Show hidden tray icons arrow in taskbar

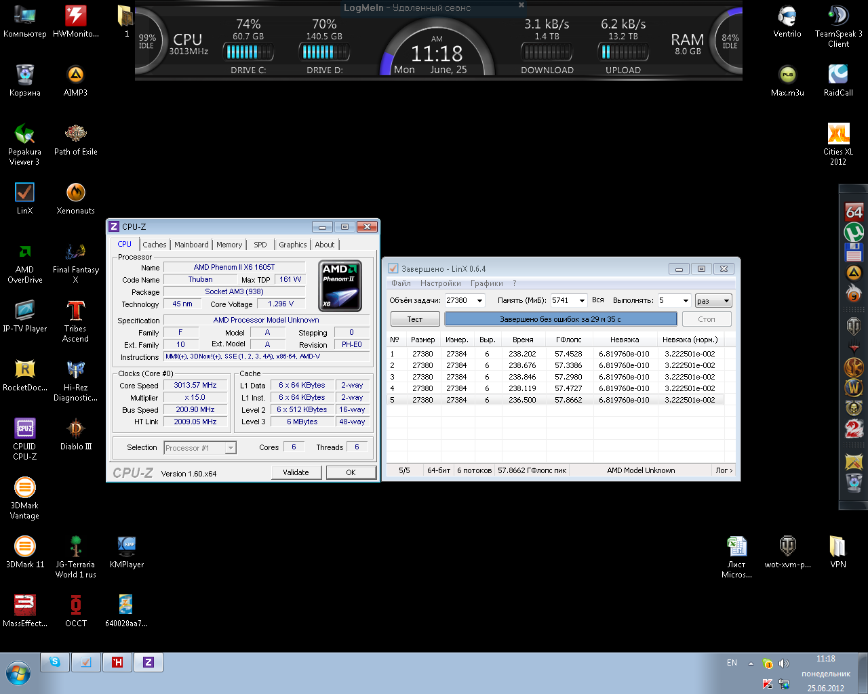(751, 664)
